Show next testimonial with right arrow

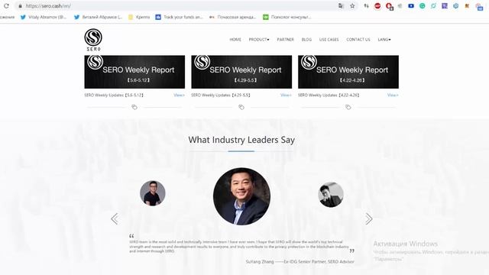click(368, 219)
